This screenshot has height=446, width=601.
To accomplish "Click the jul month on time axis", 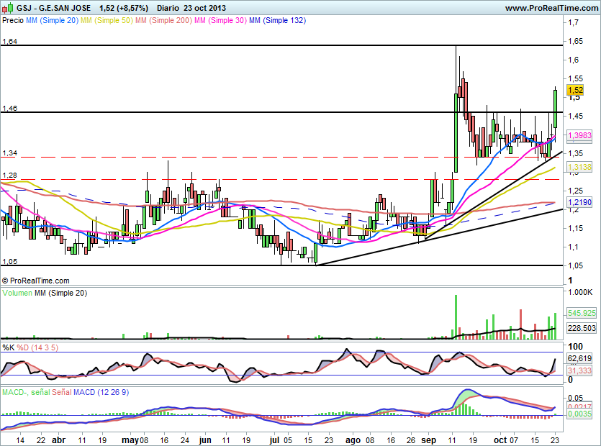I will (275, 438).
